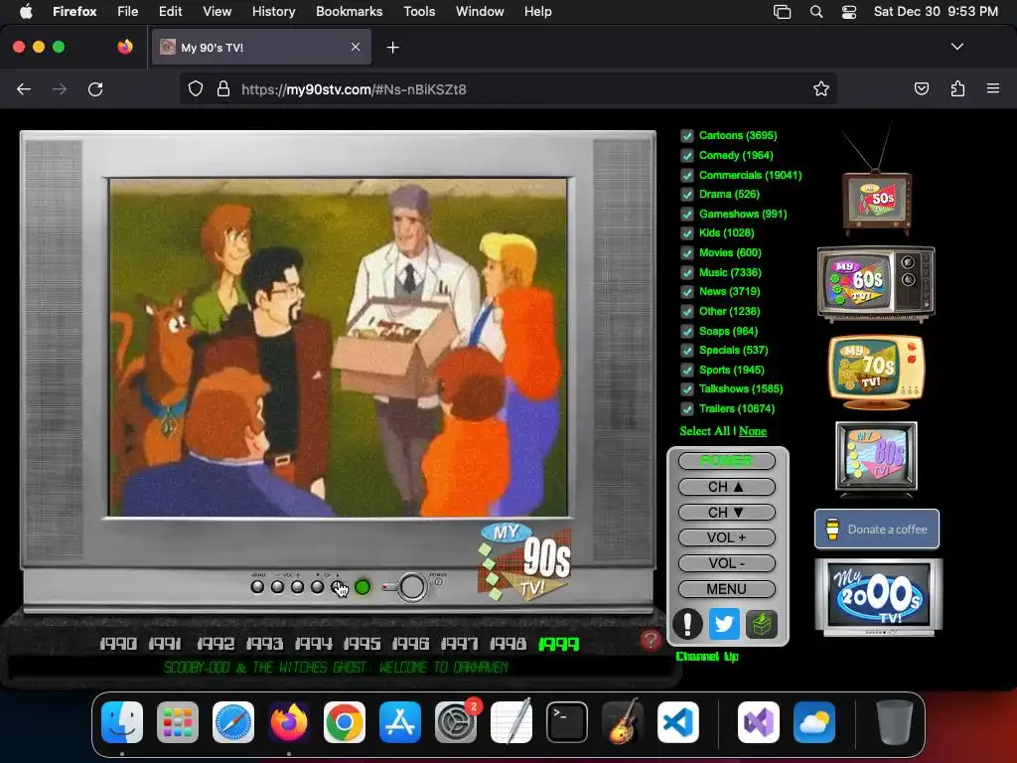Image resolution: width=1017 pixels, height=763 pixels.
Task: Click the None selection link
Action: pos(753,431)
